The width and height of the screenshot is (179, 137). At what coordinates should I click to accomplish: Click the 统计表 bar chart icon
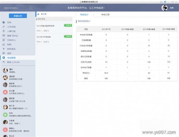pos(38,14)
